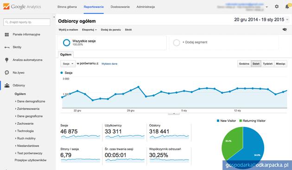This screenshot has height=170, width=292.
Task: Select the Ogółem report tab
Action: [66, 55]
